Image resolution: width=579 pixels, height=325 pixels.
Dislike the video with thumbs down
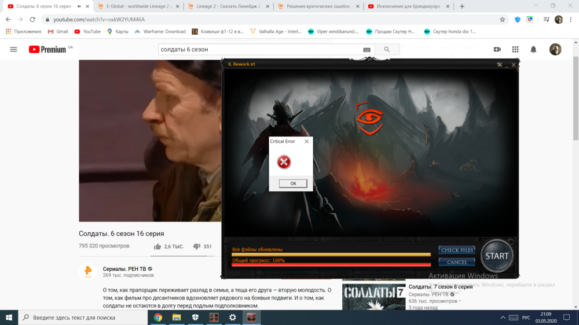(197, 246)
